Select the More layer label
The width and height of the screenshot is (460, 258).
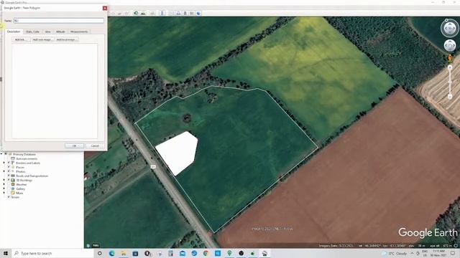[x=19, y=193]
